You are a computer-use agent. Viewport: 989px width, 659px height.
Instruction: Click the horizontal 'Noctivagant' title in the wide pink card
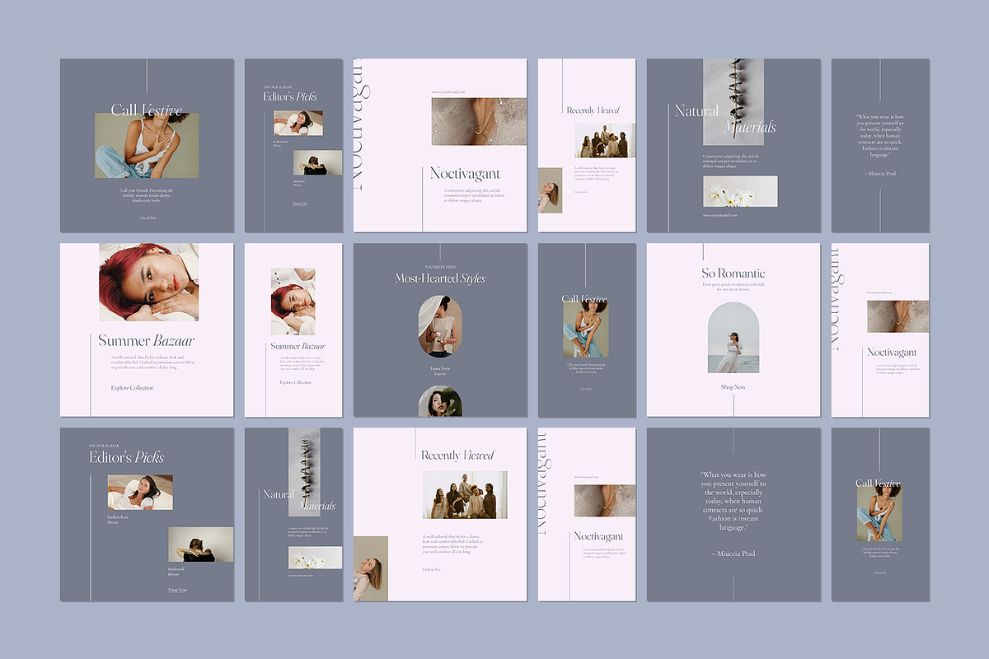coord(465,174)
